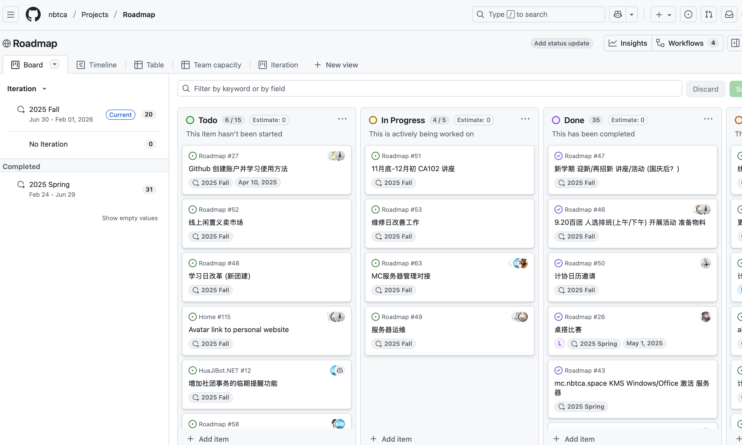Click Add status update button
742x445 pixels.
click(x=561, y=43)
